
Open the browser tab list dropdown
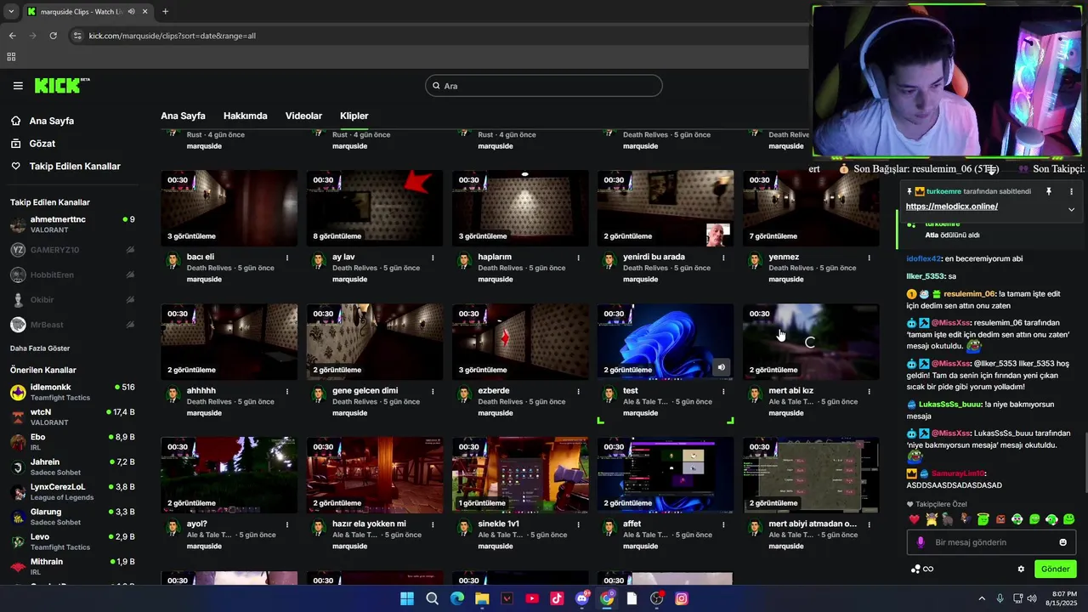coord(11,12)
